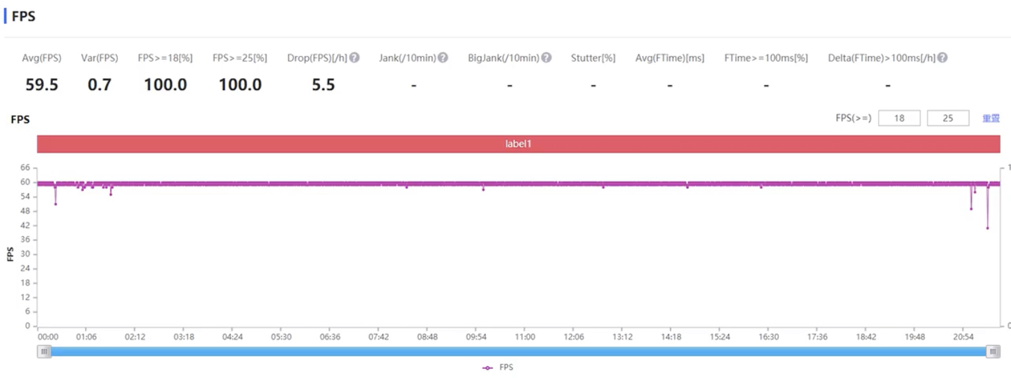
Task: Click the deepest FPS dip data point near the chart's end
Action: coord(987,228)
